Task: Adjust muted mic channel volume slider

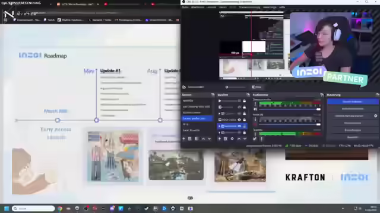Action: point(290,125)
